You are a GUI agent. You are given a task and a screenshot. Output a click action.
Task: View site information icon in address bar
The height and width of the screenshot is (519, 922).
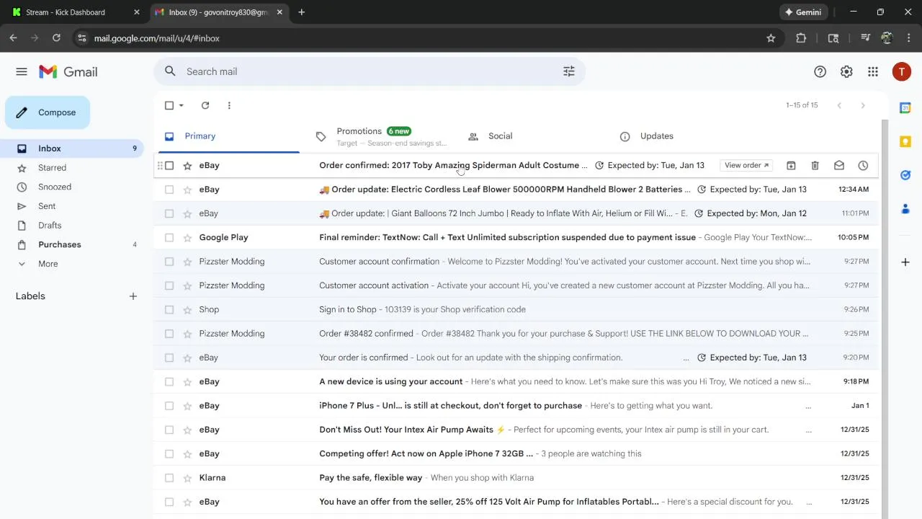click(x=82, y=38)
